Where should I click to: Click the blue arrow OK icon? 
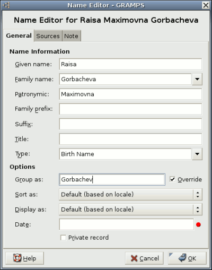(x=182, y=258)
